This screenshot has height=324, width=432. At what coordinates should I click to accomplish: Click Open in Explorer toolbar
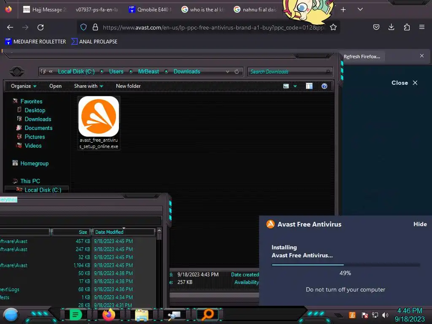pyautogui.click(x=55, y=86)
